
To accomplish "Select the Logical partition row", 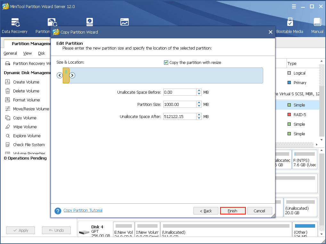I will coord(297,73).
